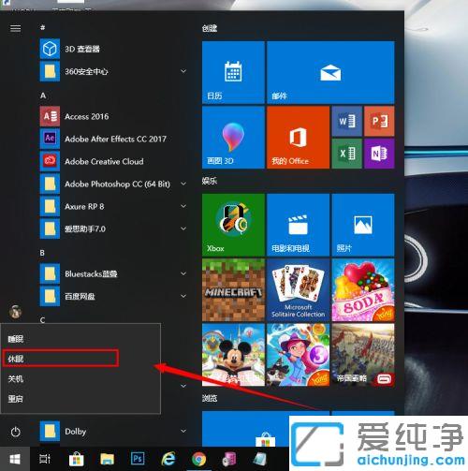Image resolution: width=468 pixels, height=471 pixels.
Task: Open the 3D 查看器 app
Action: [x=114, y=49]
